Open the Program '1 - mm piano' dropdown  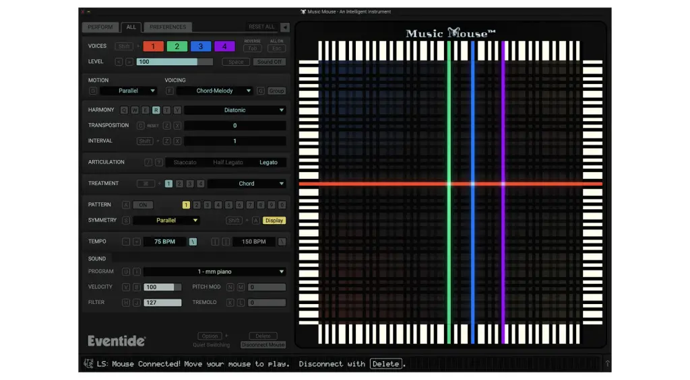(215, 272)
